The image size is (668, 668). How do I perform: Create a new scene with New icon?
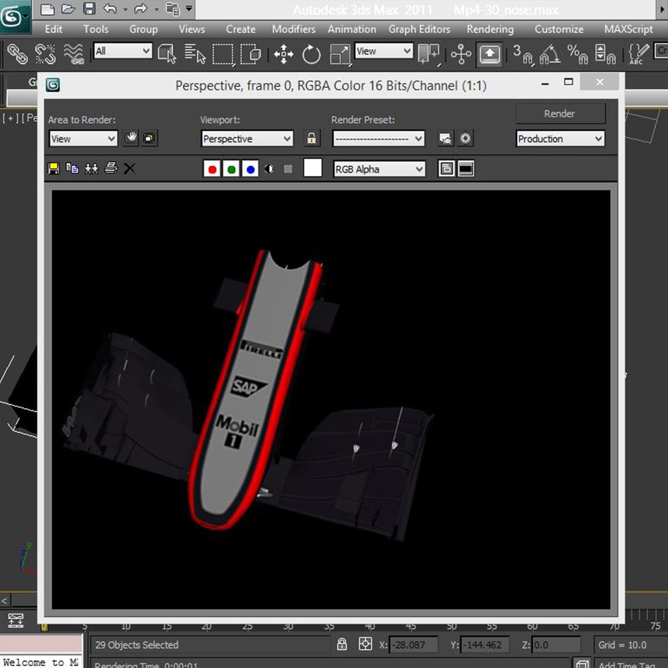[47, 9]
